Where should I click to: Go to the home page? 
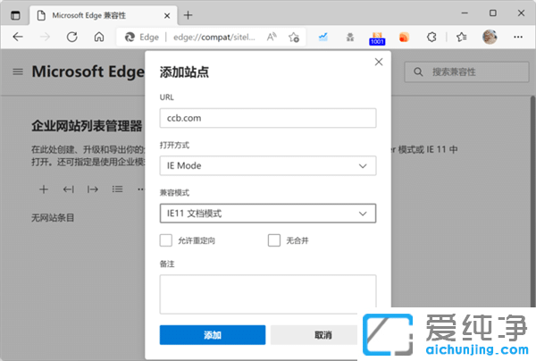(99, 37)
